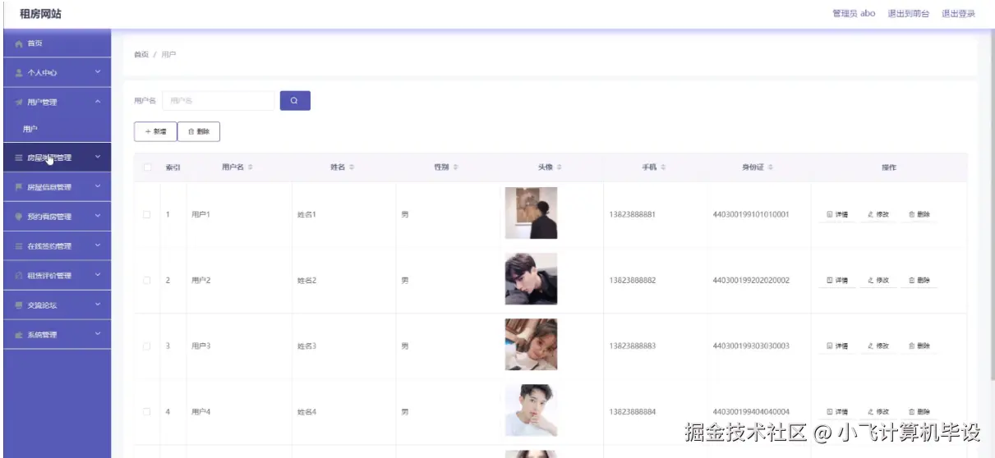This screenshot has width=995, height=458.
Task: Click the icon beside 预约看房管理
Action: (x=19, y=217)
